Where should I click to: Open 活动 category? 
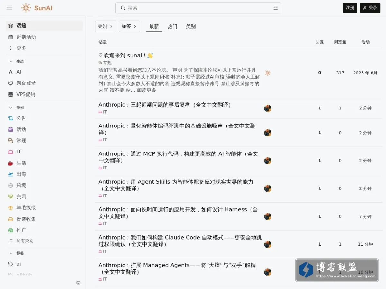point(44,129)
